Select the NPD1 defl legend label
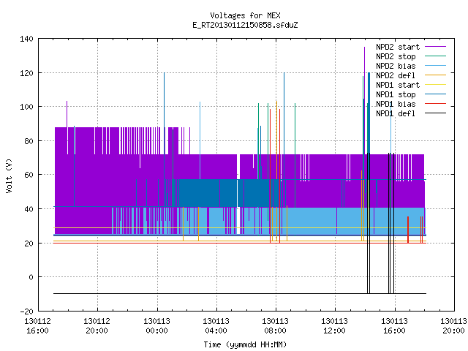This screenshot has width=468, height=351. (396, 113)
